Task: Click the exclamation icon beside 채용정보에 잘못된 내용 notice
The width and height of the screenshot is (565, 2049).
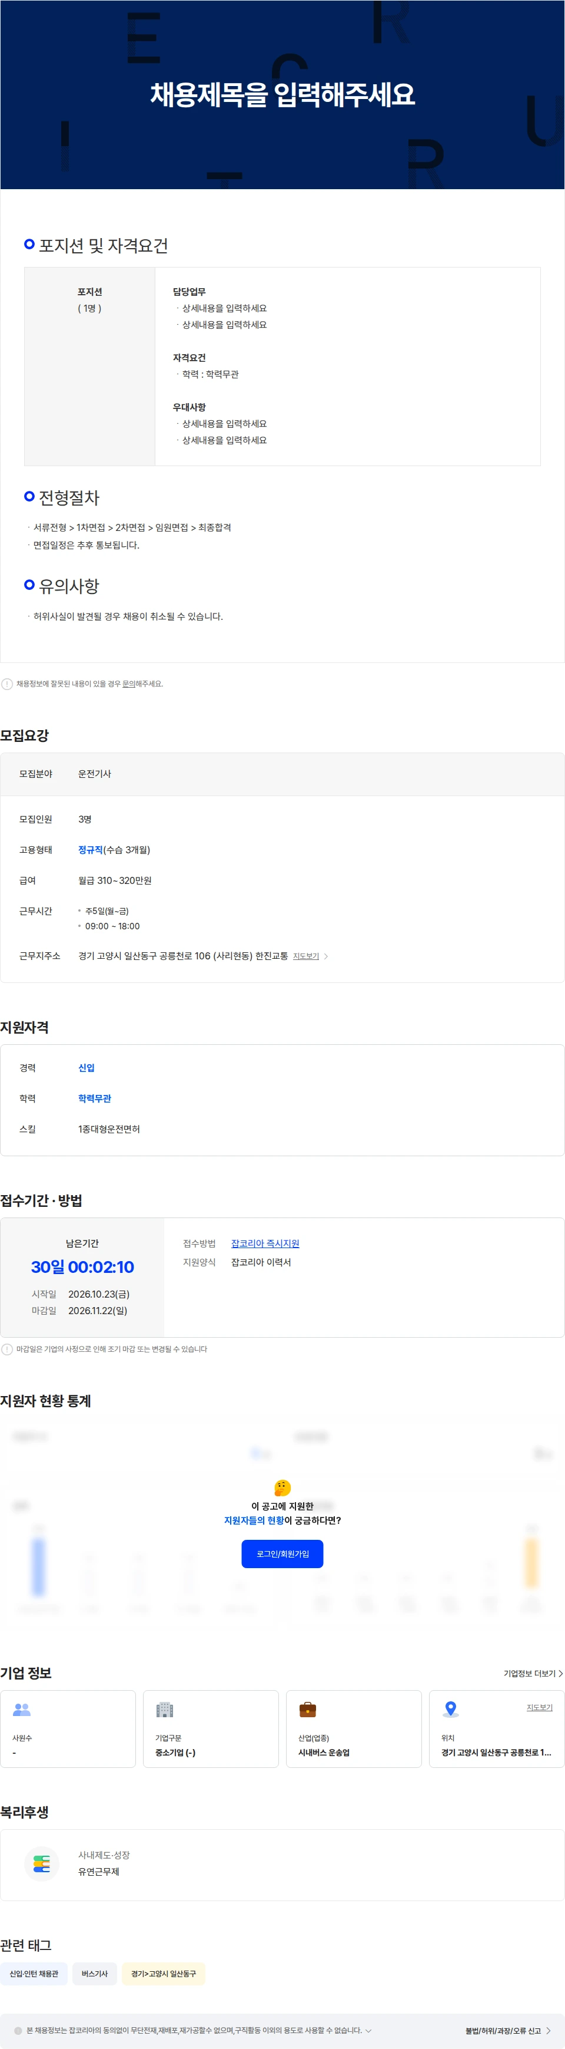Action: [x=7, y=684]
